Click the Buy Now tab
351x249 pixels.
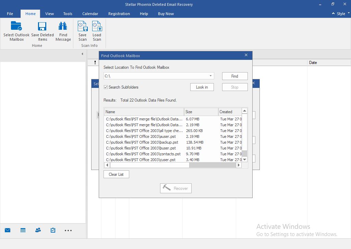point(166,14)
